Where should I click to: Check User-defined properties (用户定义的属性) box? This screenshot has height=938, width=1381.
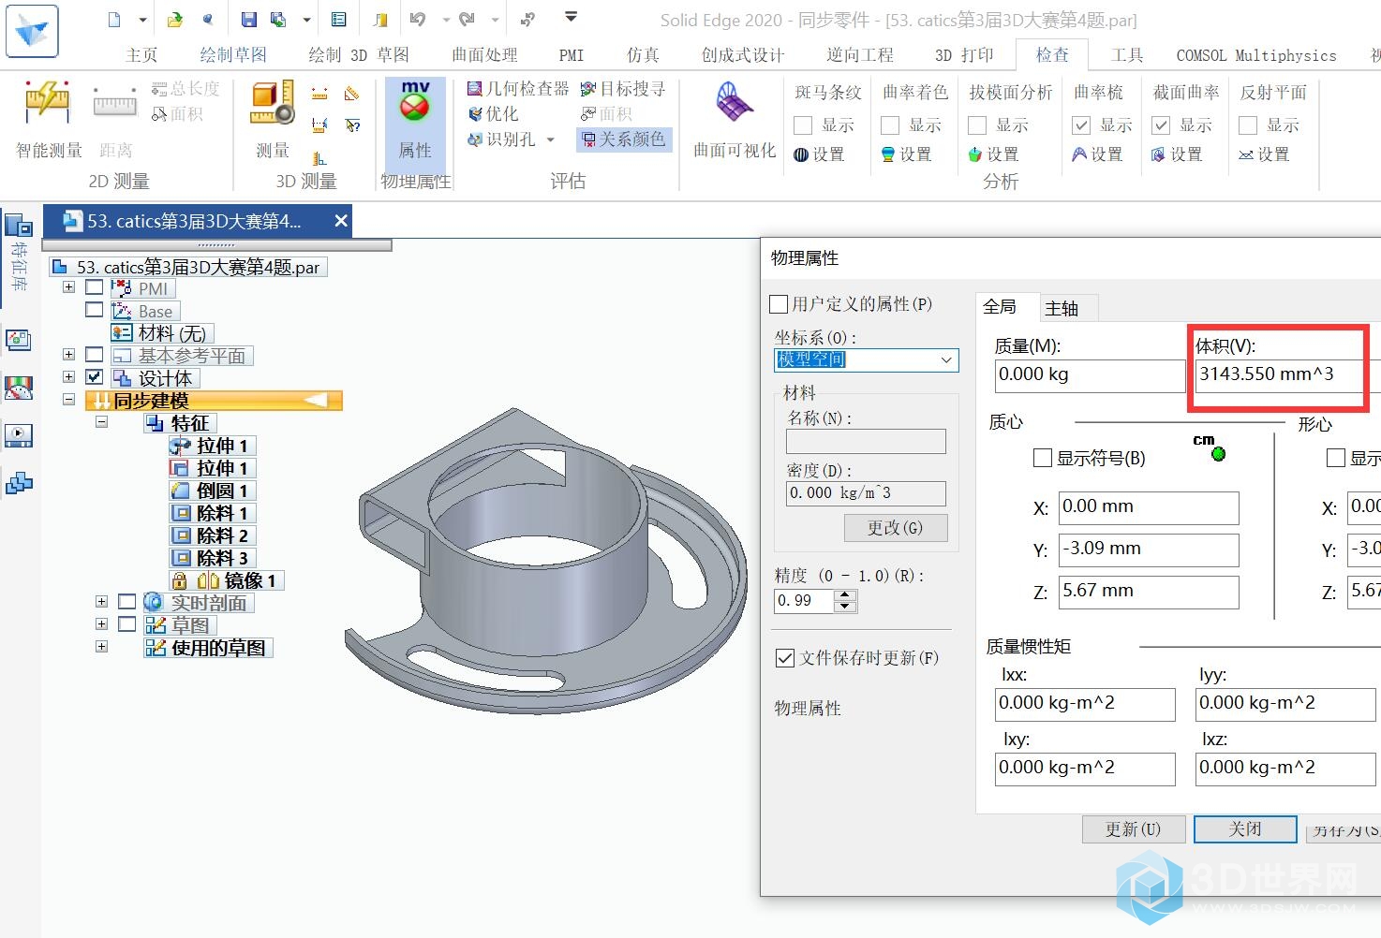pos(779,304)
